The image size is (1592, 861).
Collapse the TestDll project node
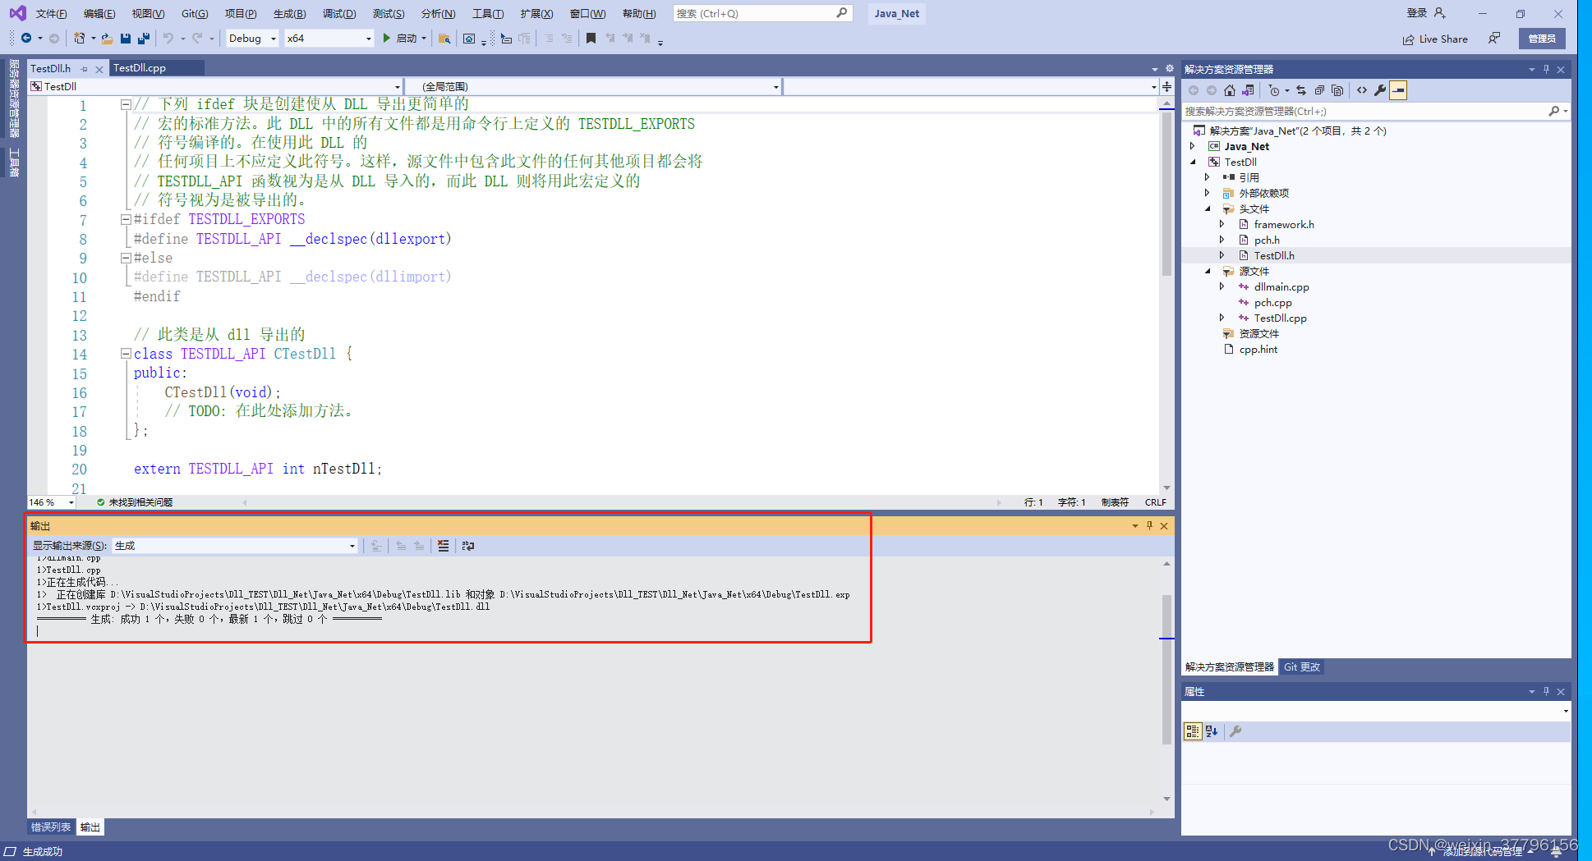pos(1193,162)
